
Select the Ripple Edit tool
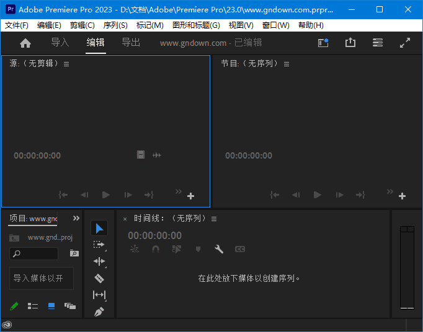(x=99, y=261)
